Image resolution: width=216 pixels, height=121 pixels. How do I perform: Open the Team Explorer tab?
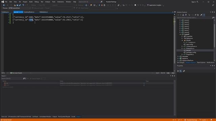click(201, 63)
